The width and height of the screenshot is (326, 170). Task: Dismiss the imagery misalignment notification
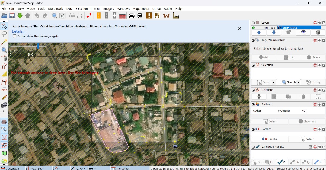pos(239,28)
